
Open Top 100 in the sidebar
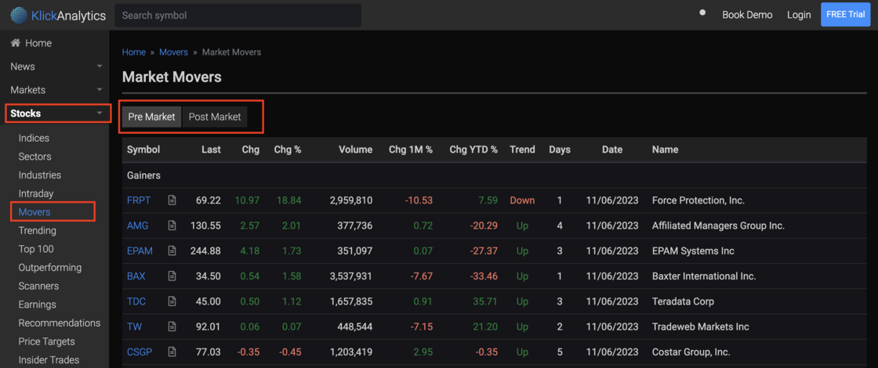coord(36,249)
